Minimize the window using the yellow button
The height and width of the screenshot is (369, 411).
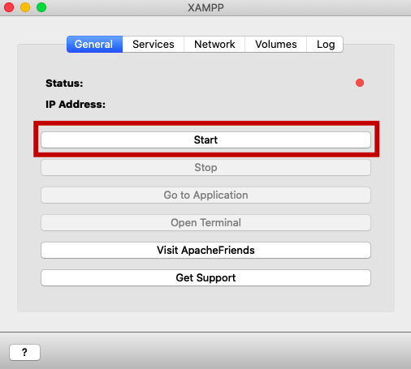coord(25,7)
